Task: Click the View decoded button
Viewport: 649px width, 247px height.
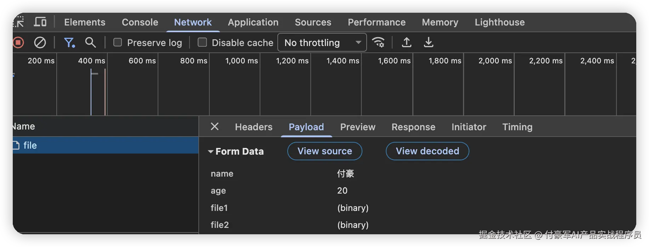Action: (427, 151)
